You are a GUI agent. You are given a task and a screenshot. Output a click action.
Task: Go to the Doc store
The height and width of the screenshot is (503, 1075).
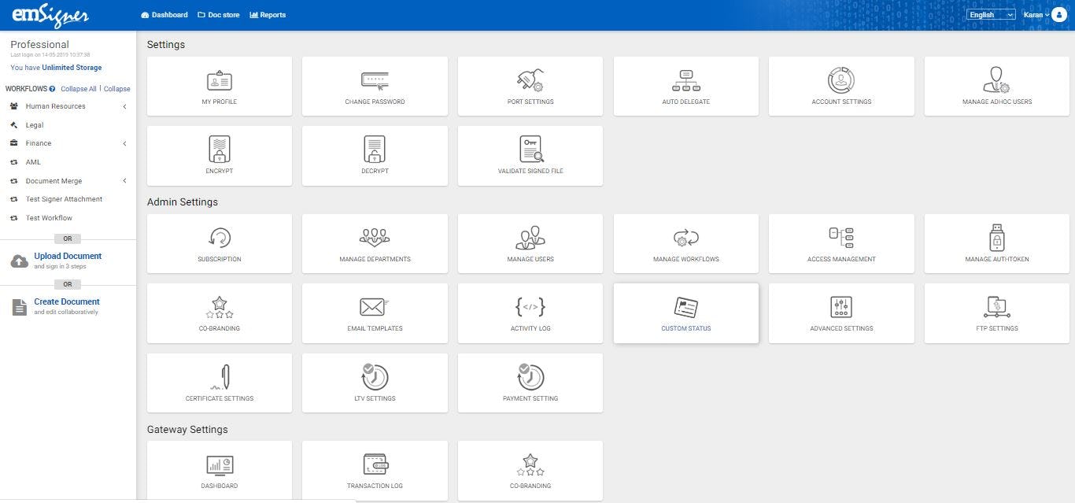click(x=218, y=14)
